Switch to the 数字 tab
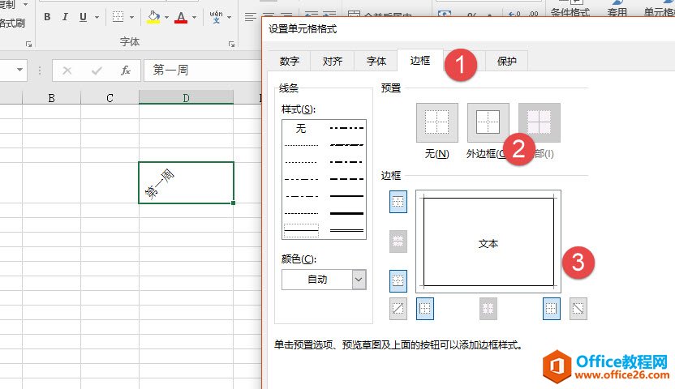The width and height of the screenshot is (675, 389). coord(290,61)
